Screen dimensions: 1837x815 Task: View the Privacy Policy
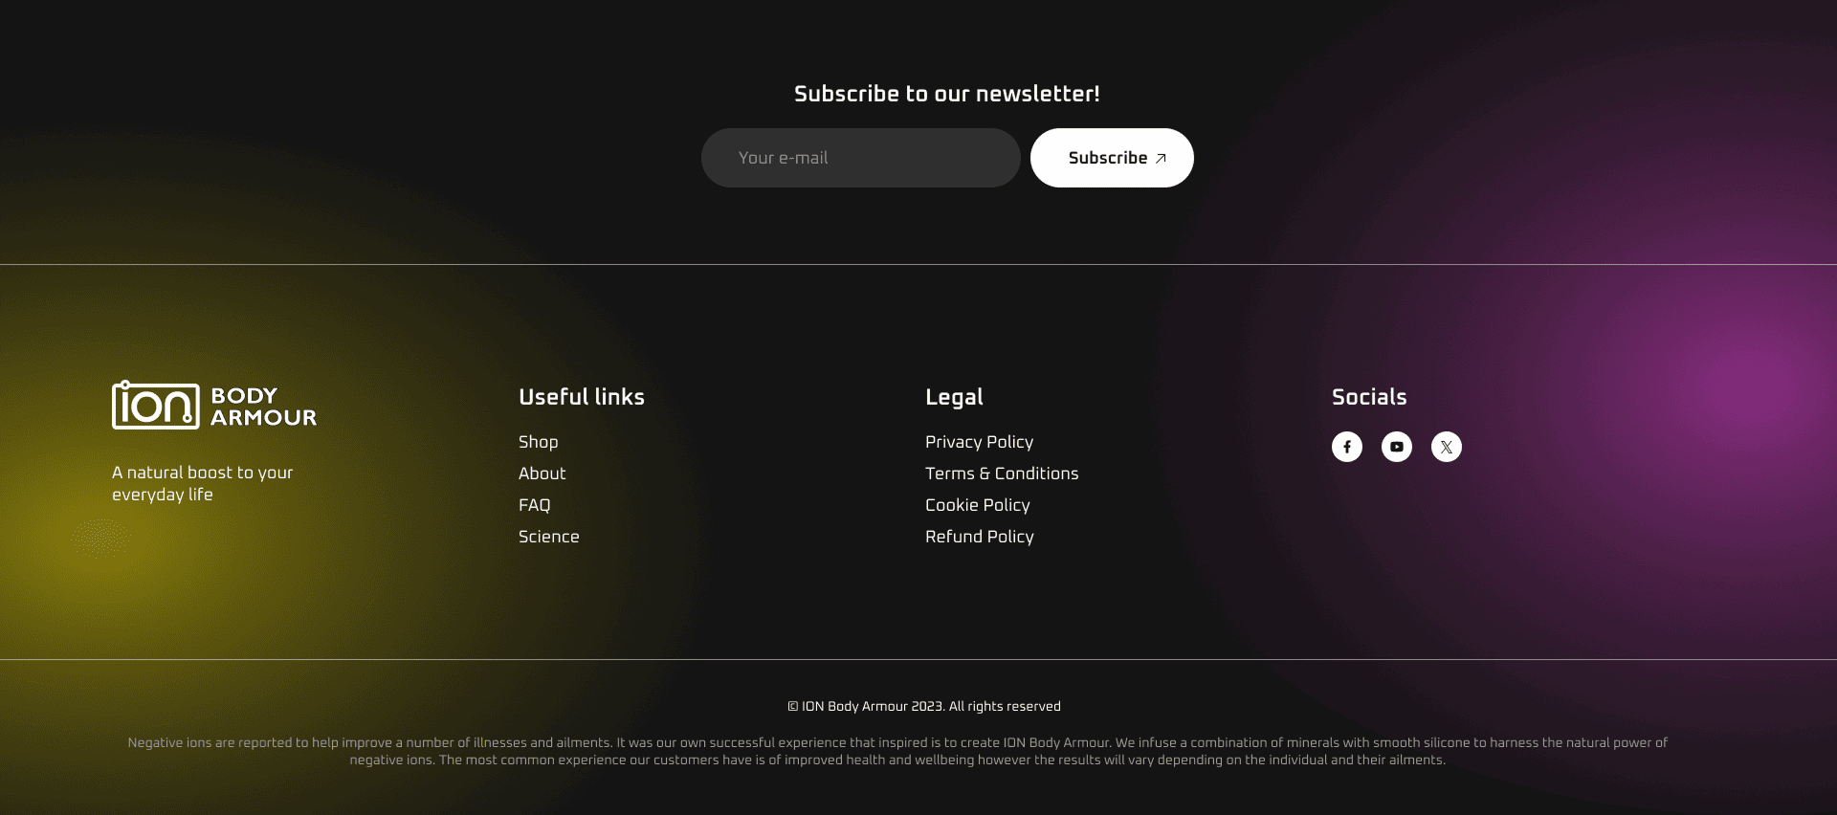pos(979,442)
